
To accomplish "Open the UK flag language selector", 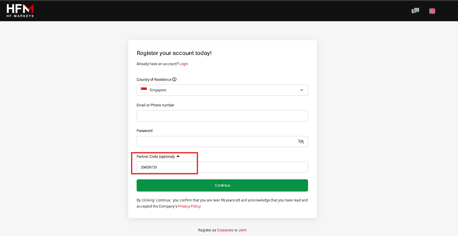I will pos(432,11).
